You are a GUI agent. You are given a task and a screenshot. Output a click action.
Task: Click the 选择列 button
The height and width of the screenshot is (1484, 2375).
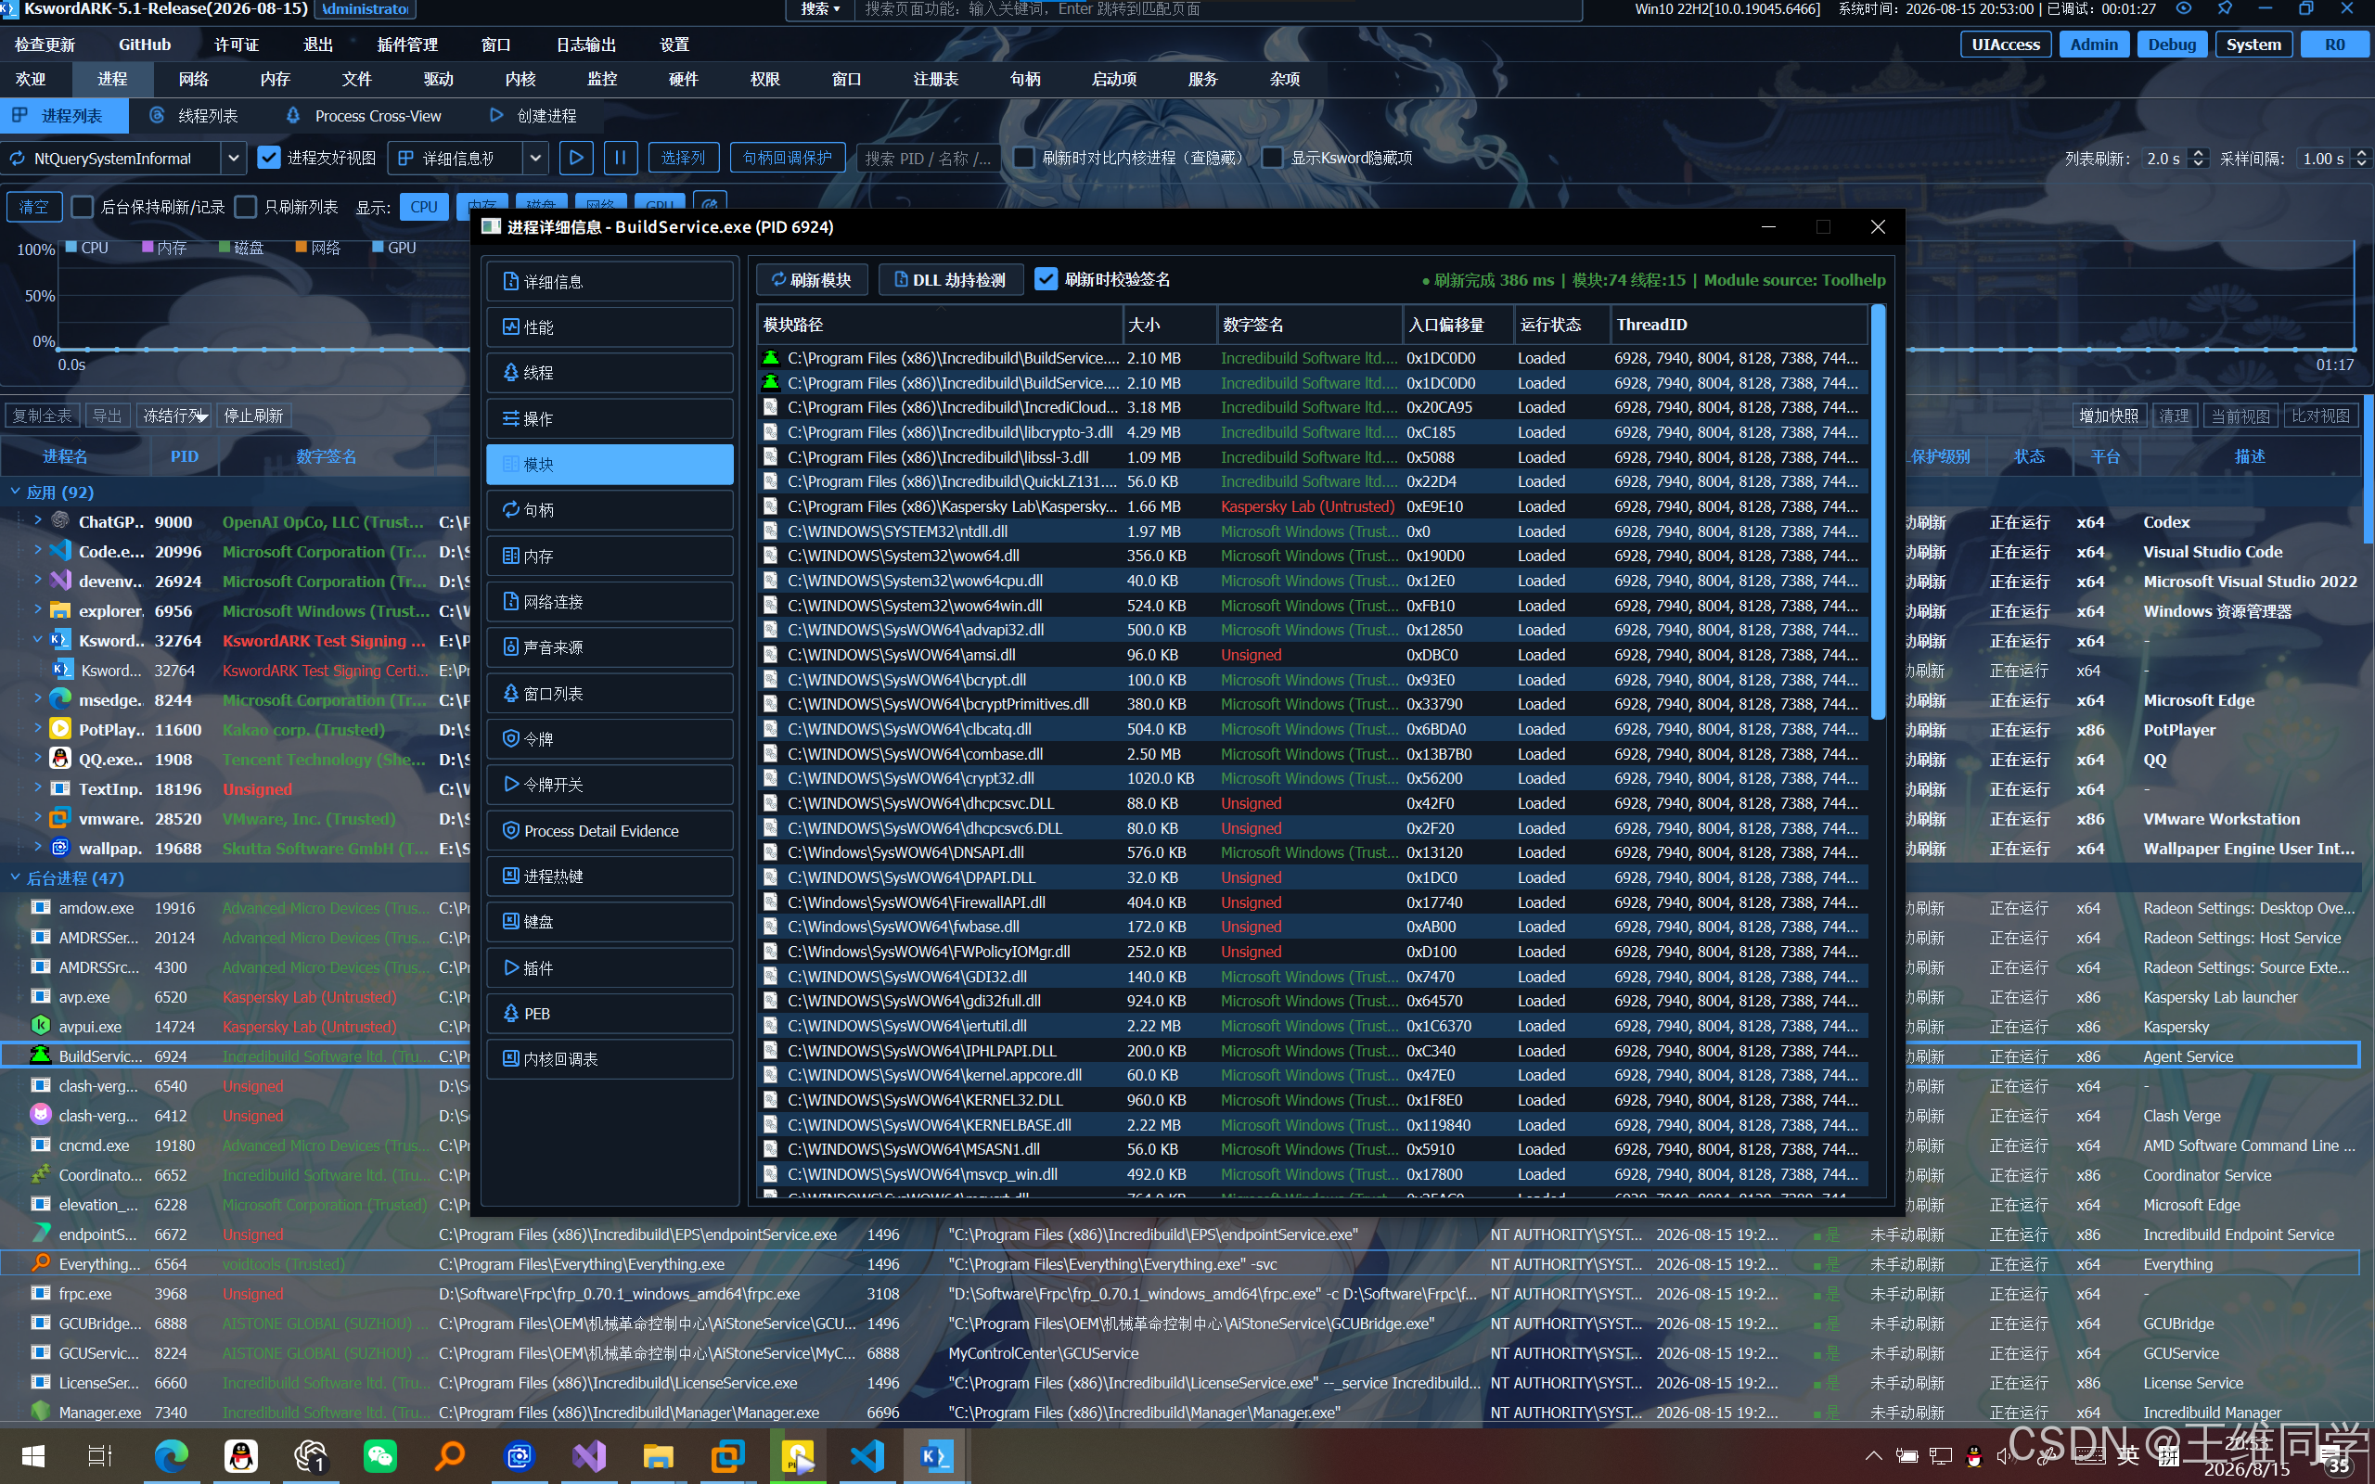tap(683, 158)
